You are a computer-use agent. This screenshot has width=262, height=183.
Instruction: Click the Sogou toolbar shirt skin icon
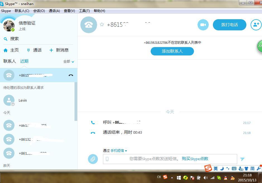coord(246,169)
